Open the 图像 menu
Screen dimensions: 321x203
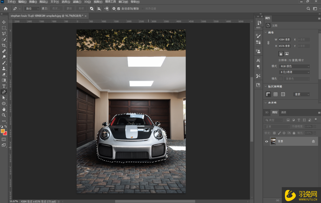33,2
